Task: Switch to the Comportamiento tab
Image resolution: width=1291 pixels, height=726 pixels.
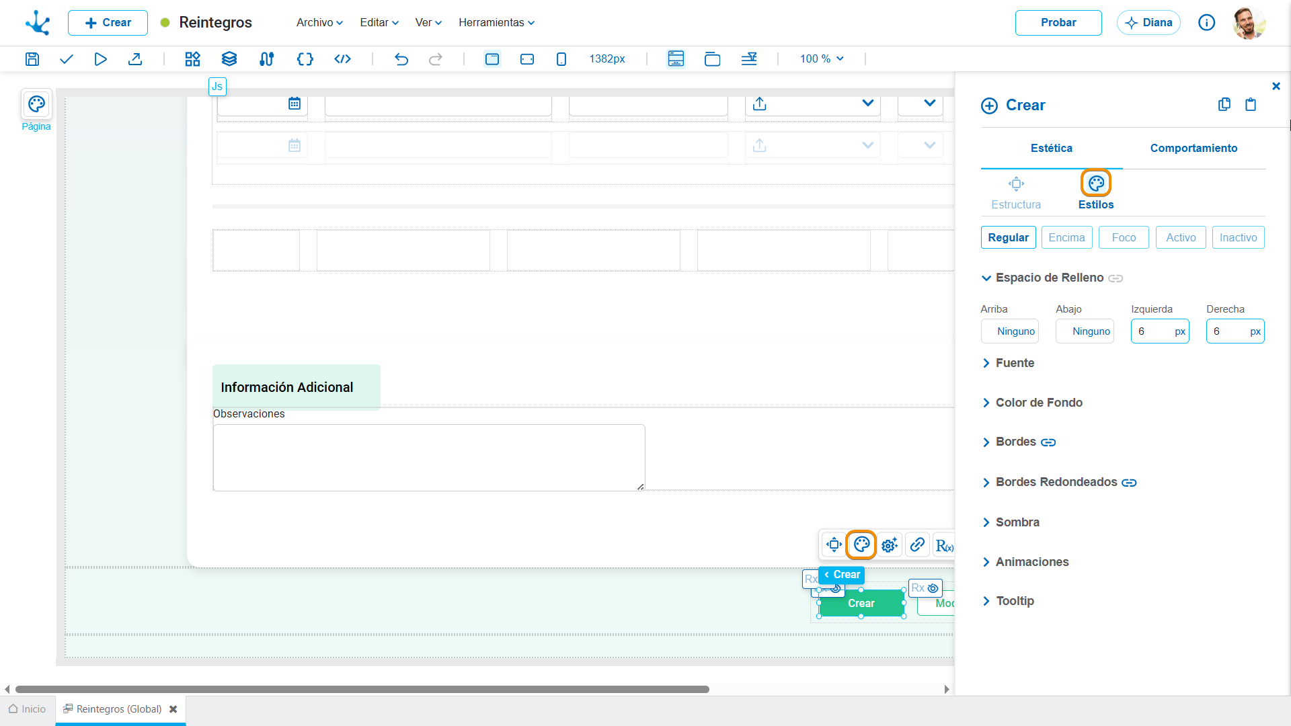Action: pos(1194,148)
